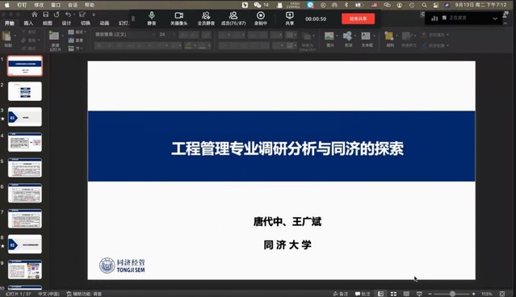End sharing with the red button
Viewport: 516px width, 297px height.
[358, 19]
